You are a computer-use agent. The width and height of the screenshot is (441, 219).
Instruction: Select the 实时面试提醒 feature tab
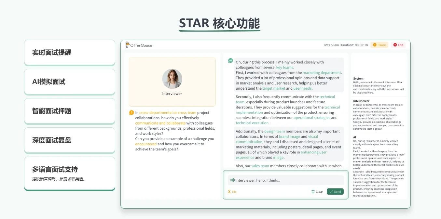coord(70,52)
